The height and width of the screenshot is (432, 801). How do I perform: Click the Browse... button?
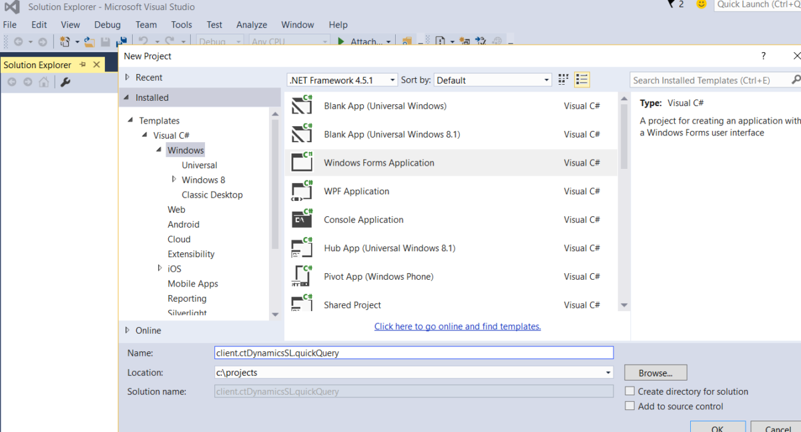(x=655, y=373)
